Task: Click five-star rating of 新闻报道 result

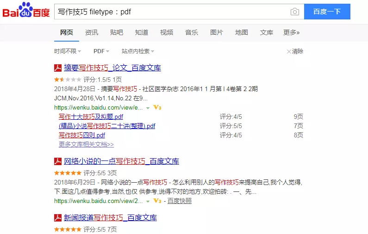Action: (x=68, y=229)
